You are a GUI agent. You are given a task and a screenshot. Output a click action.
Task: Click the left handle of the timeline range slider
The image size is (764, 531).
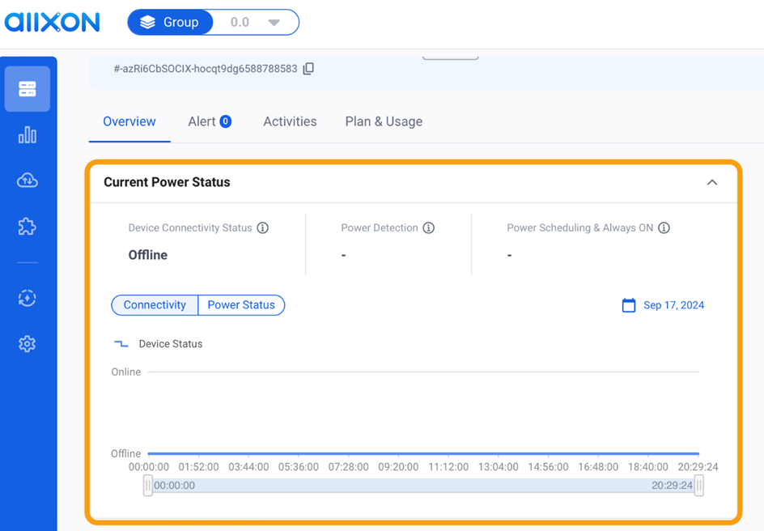(147, 485)
